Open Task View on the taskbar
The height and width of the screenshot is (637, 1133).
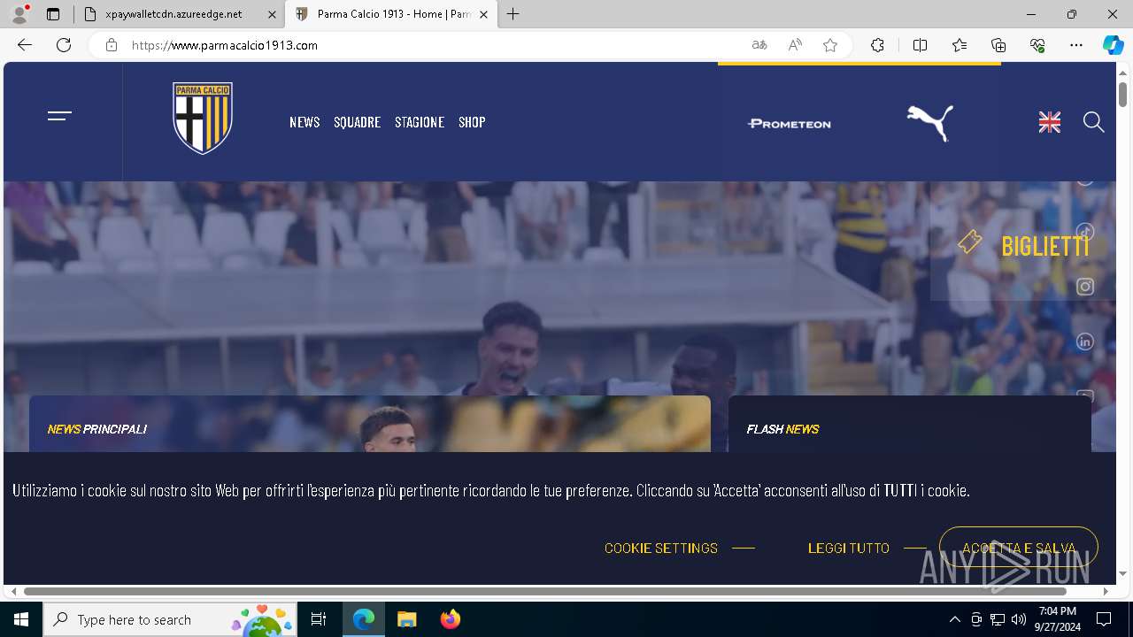click(319, 619)
